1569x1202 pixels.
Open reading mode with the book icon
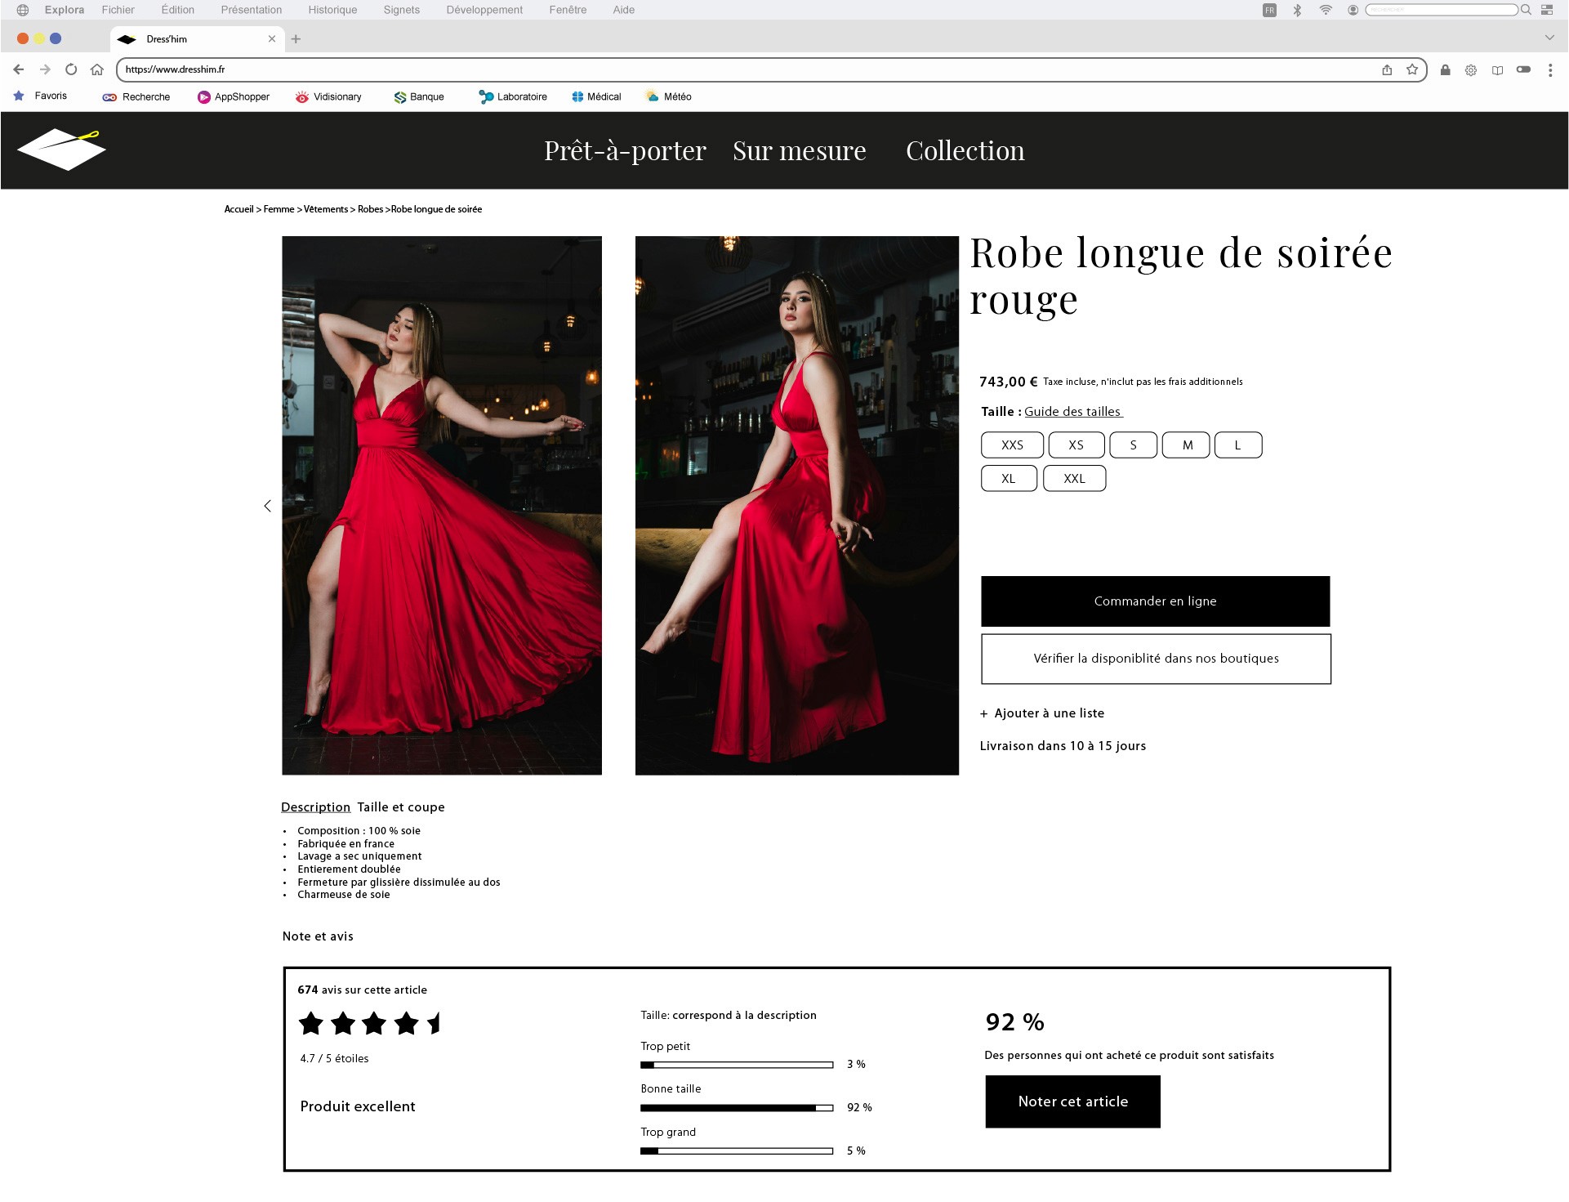1497,70
